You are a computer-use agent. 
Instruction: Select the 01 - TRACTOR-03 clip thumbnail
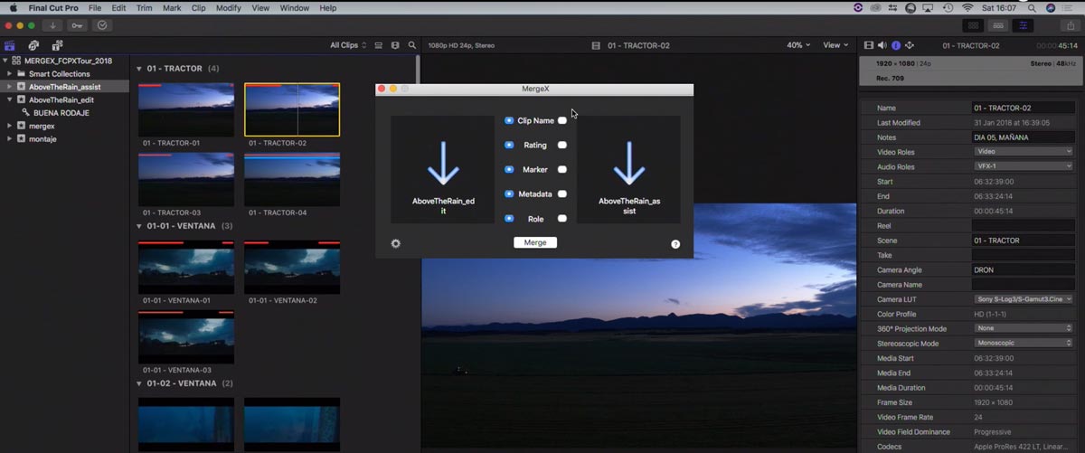tap(185, 179)
